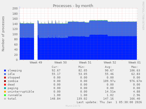
Task: Click the 'Week 52' axis label
Action: pyautogui.click(x=110, y=63)
